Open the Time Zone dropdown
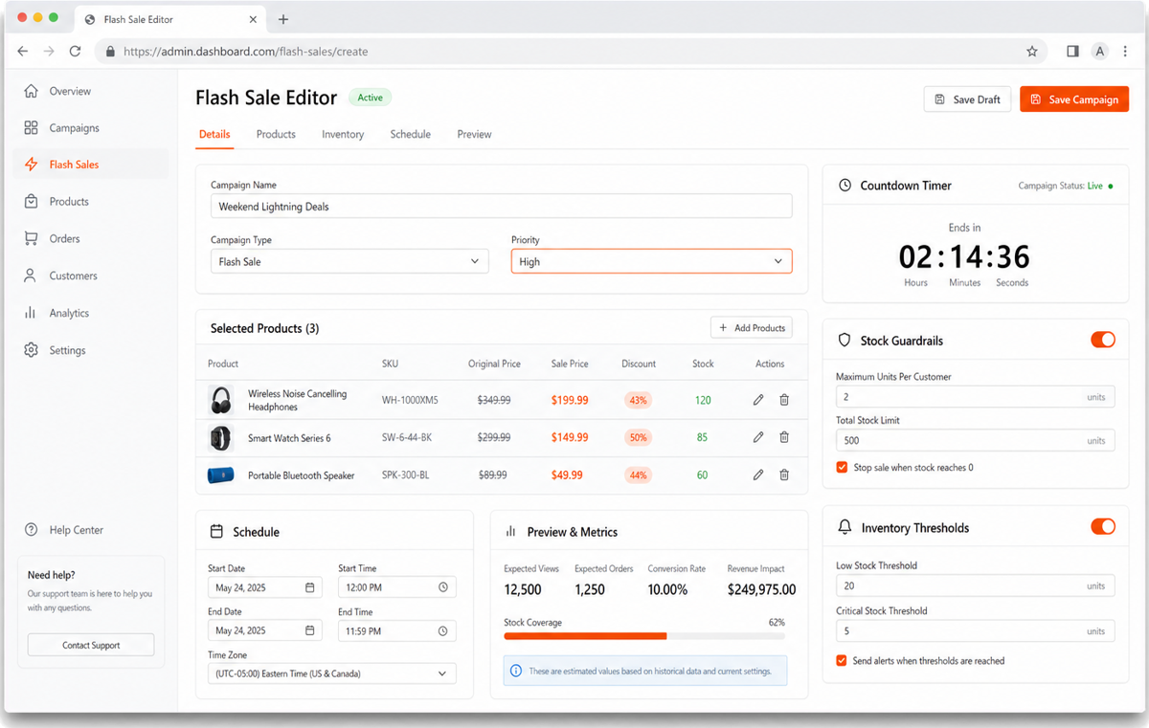1149x728 pixels. click(x=332, y=673)
